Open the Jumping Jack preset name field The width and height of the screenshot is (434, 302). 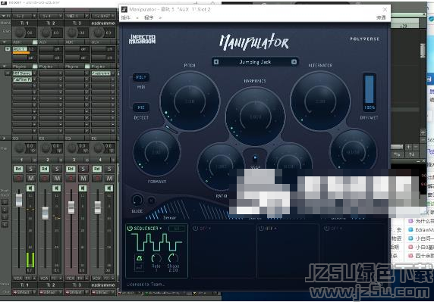coord(255,62)
